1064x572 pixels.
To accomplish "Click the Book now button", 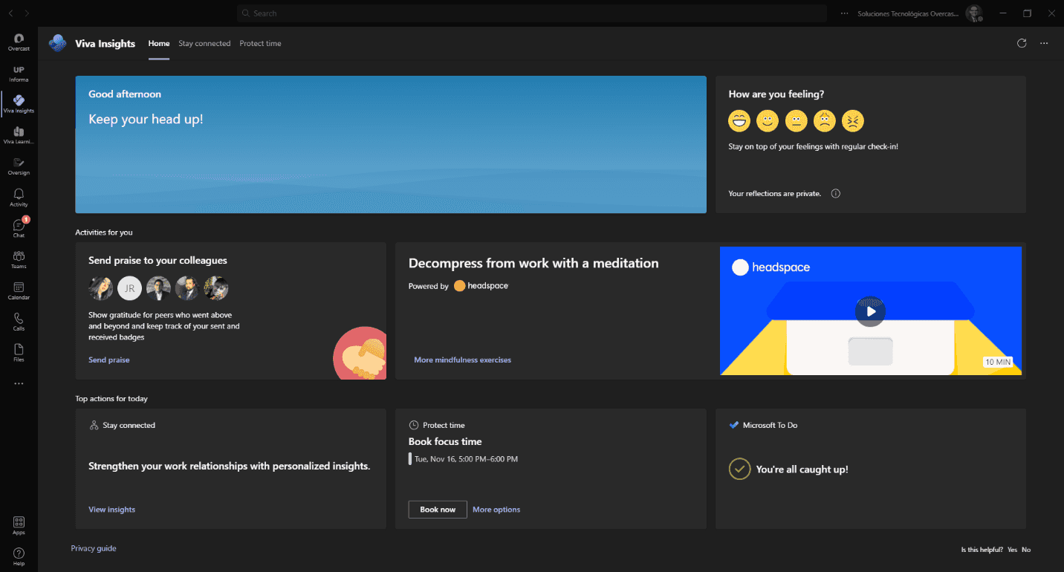I will [438, 510].
